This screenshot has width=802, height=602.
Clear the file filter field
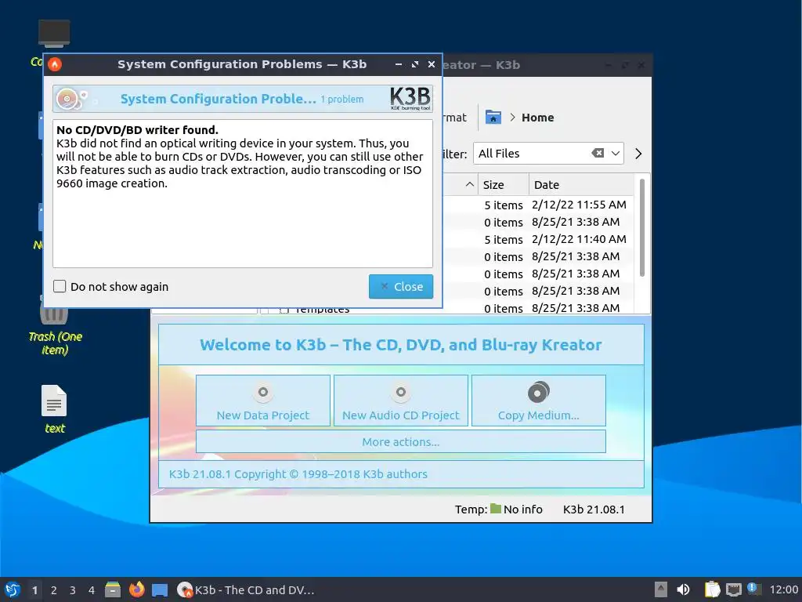coord(598,153)
